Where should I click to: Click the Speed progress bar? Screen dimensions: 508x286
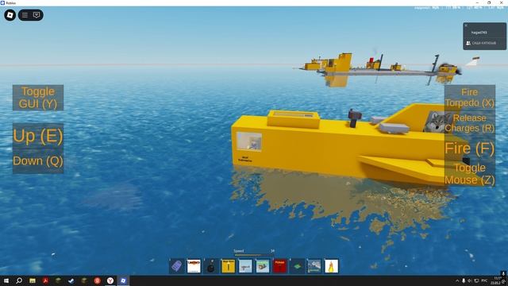pyautogui.click(x=254, y=255)
